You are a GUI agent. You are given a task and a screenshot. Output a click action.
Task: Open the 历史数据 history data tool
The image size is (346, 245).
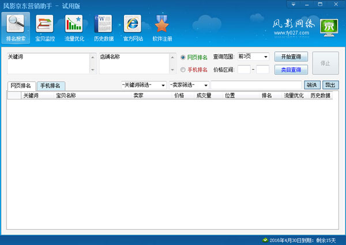[103, 28]
